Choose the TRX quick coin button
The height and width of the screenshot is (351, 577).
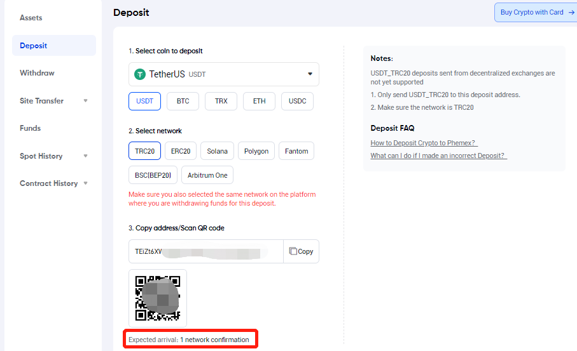click(221, 101)
